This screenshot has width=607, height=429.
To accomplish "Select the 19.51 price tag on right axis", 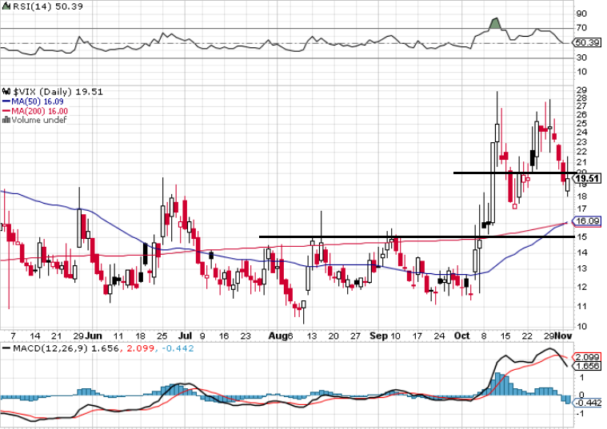I will coord(588,178).
